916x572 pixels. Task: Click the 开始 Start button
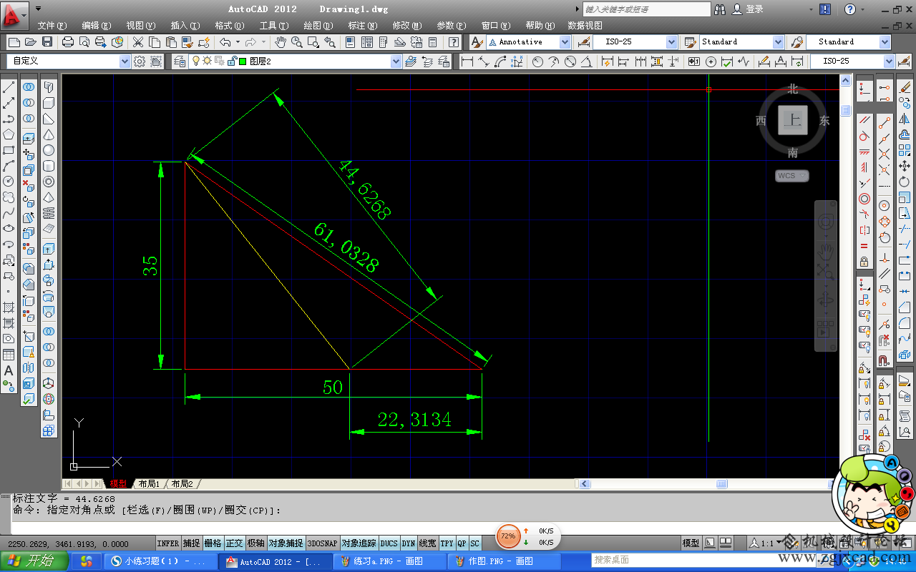[34, 561]
